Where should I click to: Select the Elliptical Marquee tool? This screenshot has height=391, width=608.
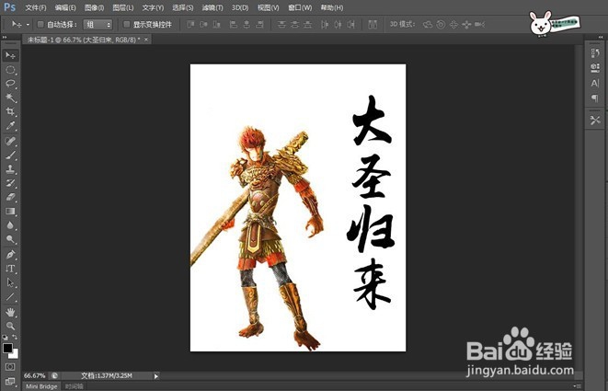coord(10,70)
